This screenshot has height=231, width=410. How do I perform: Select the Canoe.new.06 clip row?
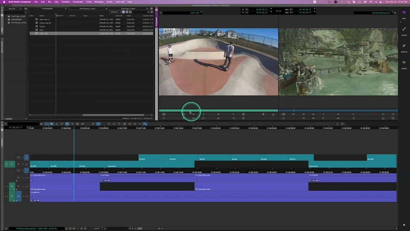click(x=91, y=23)
